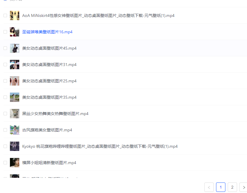The height and width of the screenshot is (193, 247).
Task: Go to next page with right arrow
Action: click(x=243, y=187)
